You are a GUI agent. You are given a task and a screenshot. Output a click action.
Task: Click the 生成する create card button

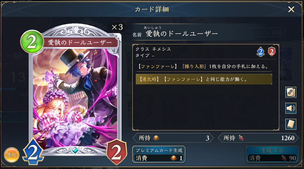272,154
